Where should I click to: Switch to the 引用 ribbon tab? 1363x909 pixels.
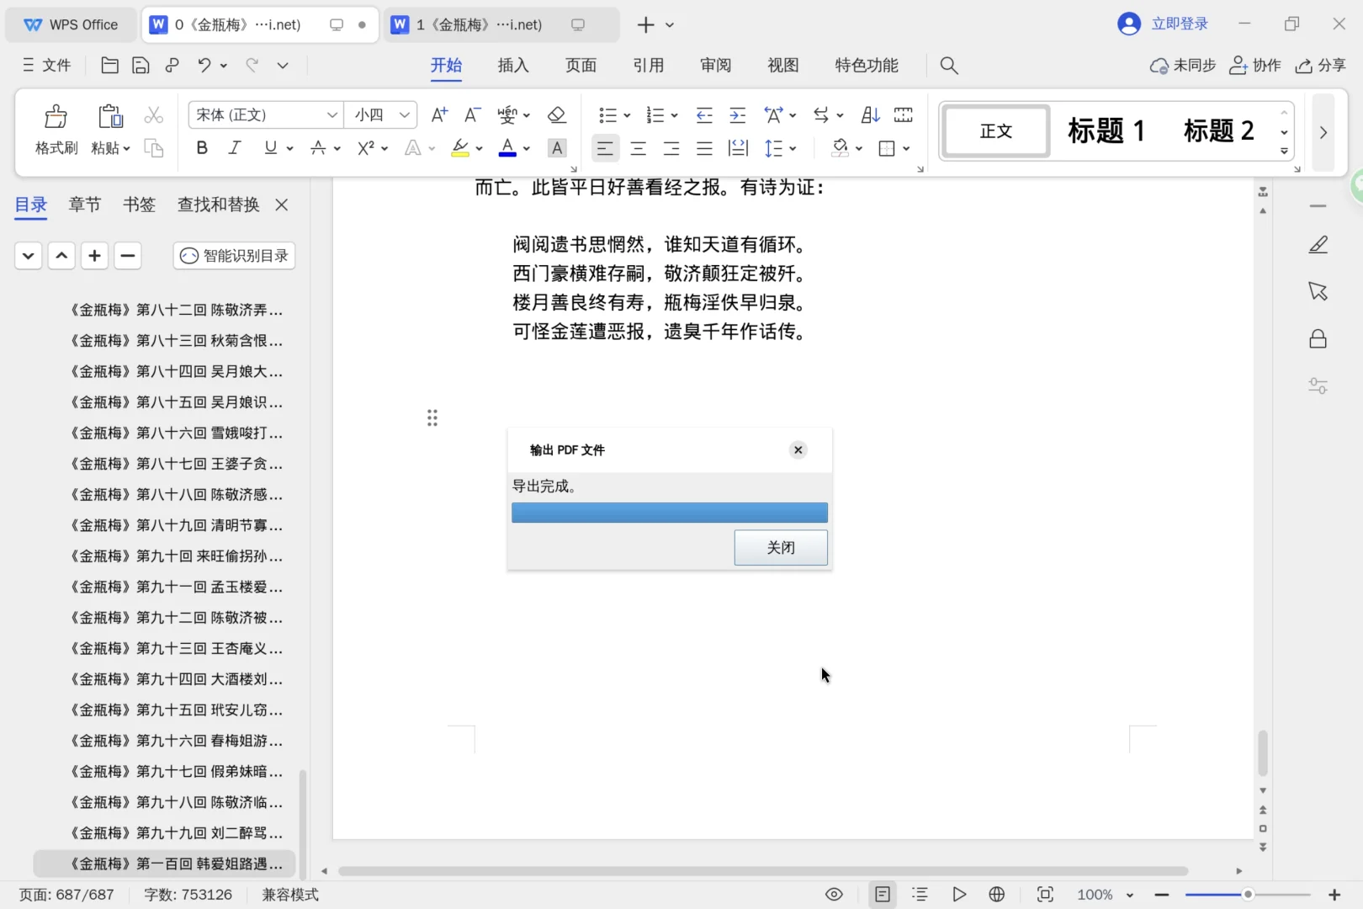(649, 65)
